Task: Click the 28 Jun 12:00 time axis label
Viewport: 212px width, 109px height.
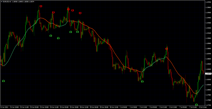Action: point(84,107)
